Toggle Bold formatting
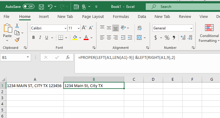This screenshot has height=118, width=220. (33, 38)
